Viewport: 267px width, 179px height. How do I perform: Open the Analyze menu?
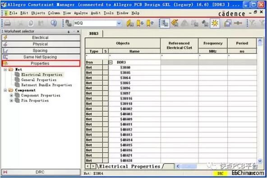click(81, 13)
